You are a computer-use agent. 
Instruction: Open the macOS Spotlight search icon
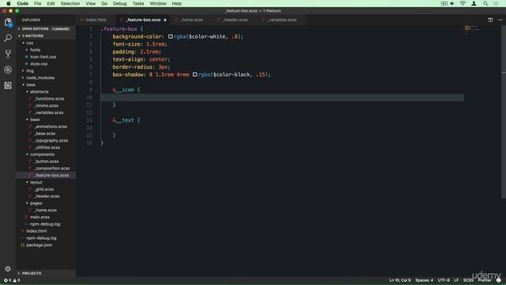coord(485,3)
